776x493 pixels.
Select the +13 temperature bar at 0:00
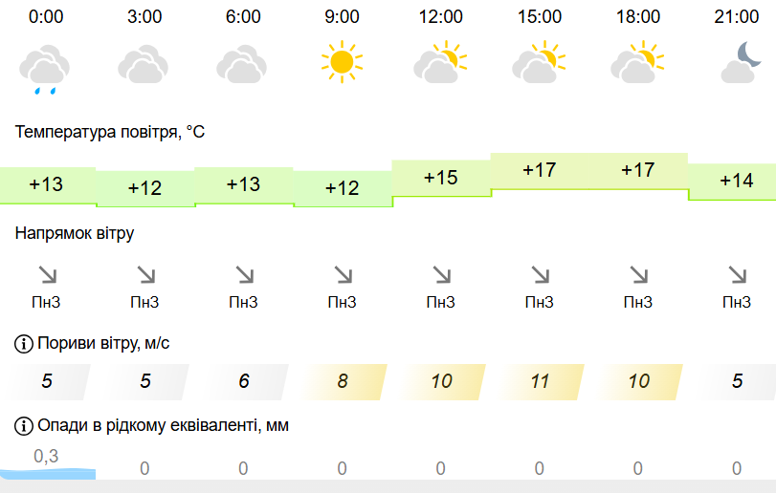click(46, 184)
